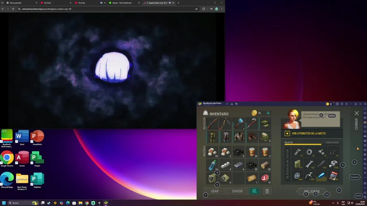
Task: Select the boots equipment slot
Action: (252, 137)
